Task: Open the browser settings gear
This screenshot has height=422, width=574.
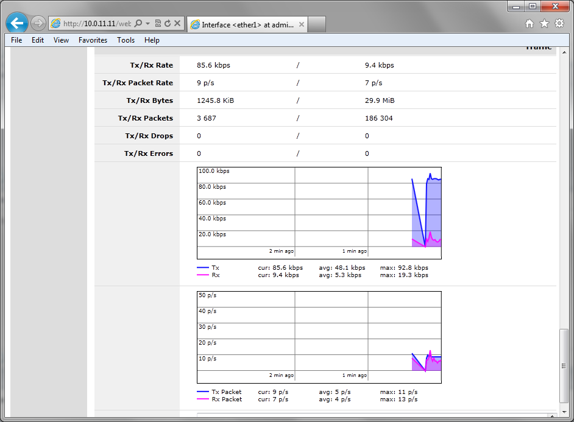Action: (559, 23)
